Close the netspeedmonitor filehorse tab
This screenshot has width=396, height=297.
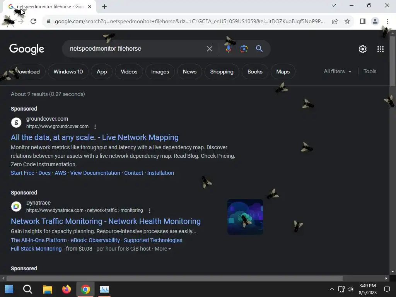pyautogui.click(x=90, y=7)
